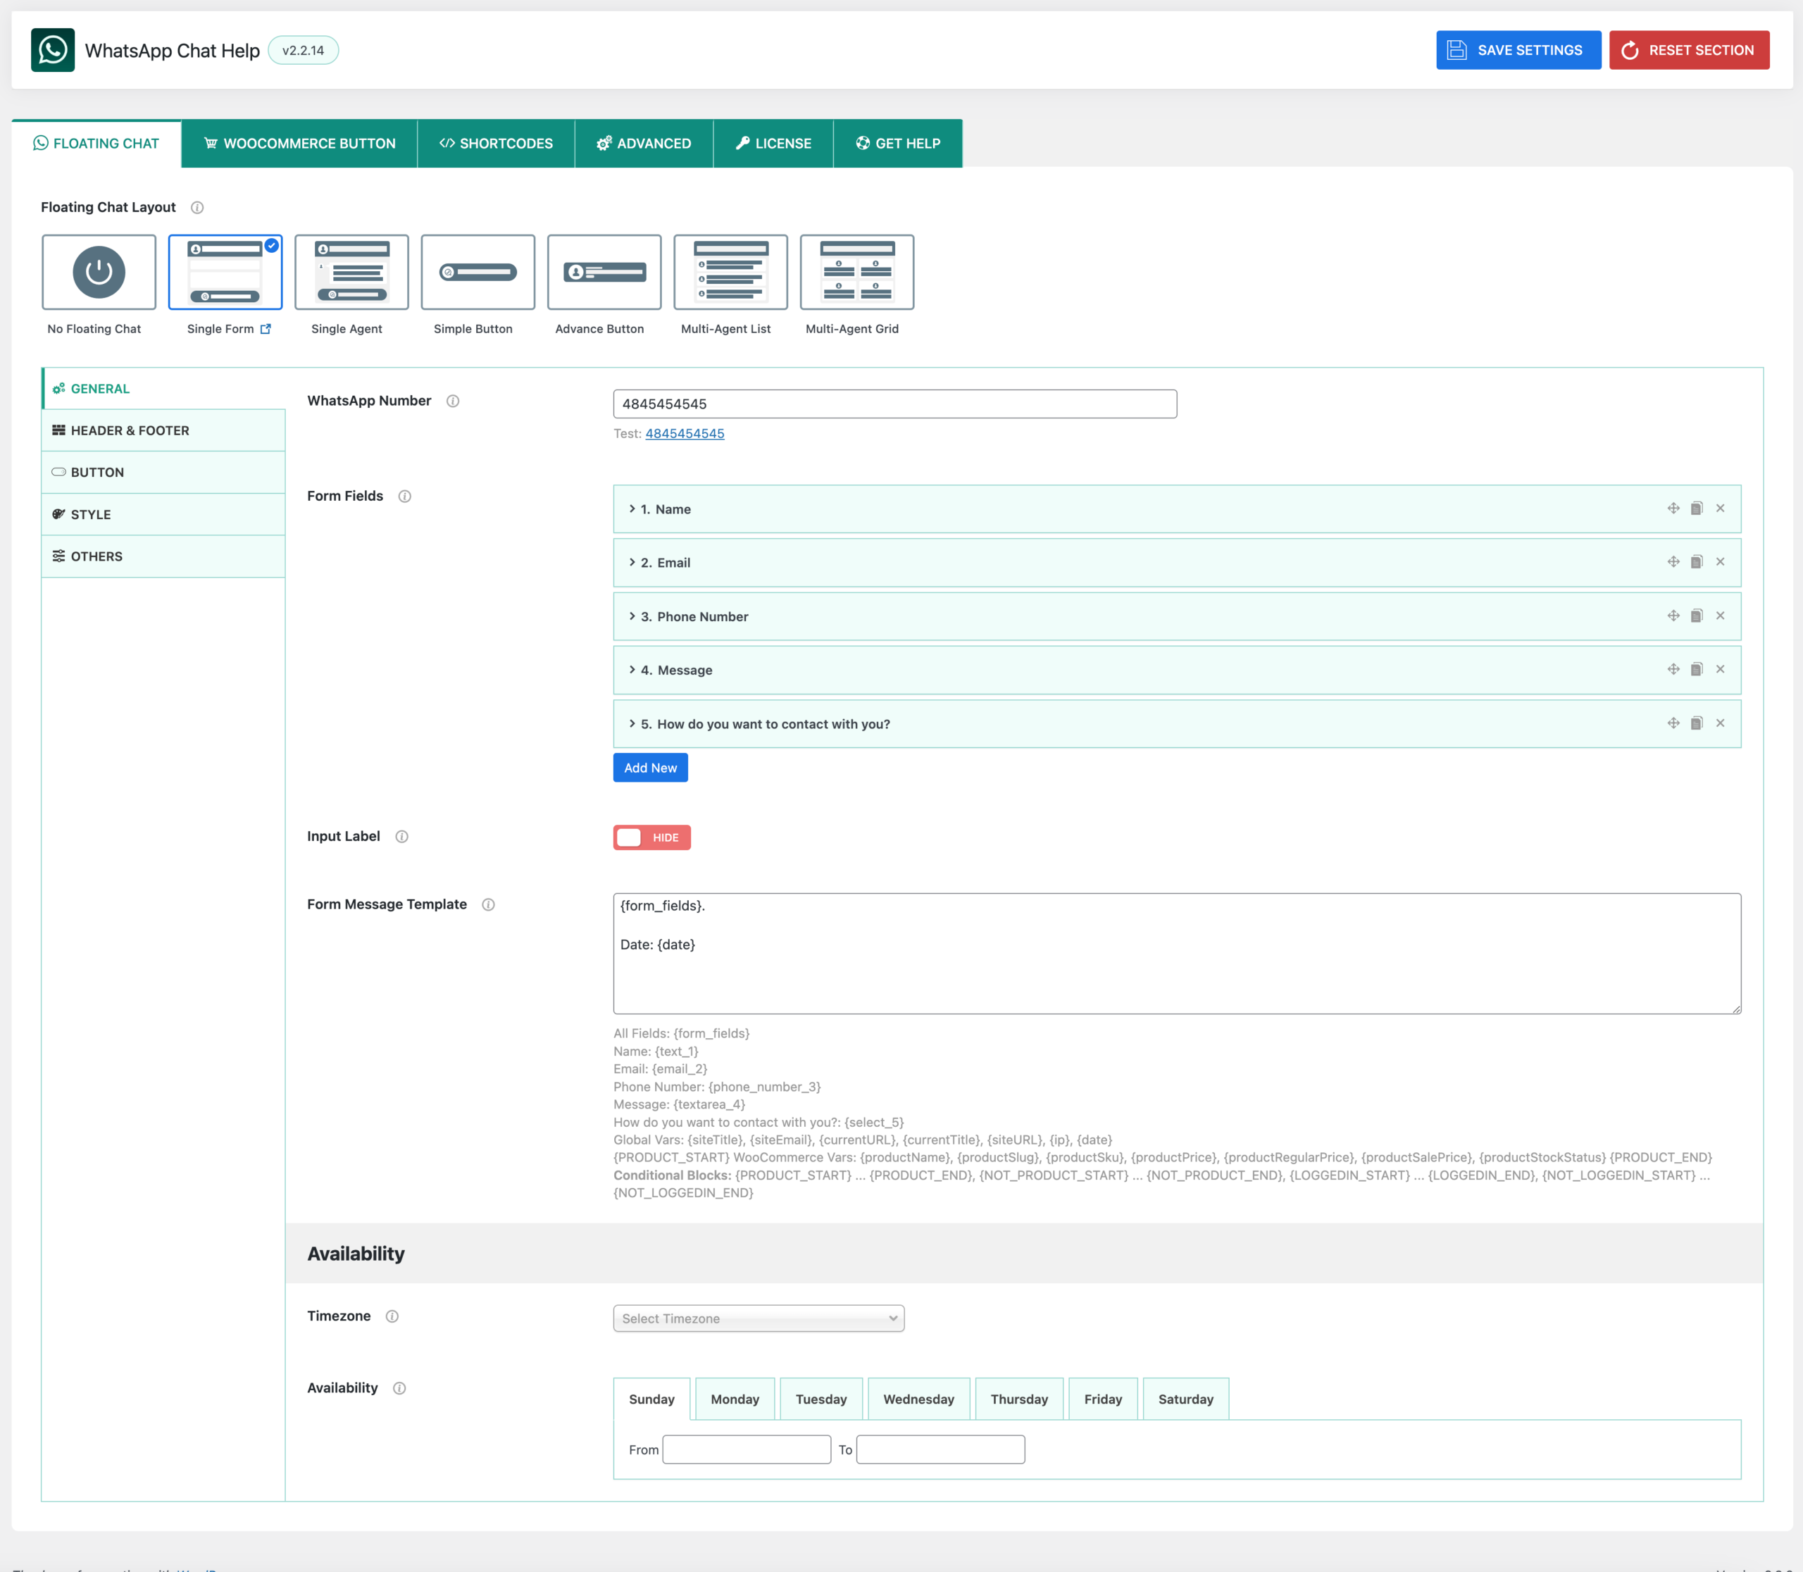Expand the 5. contact preference field
This screenshot has width=1803, height=1572.
click(1178, 724)
